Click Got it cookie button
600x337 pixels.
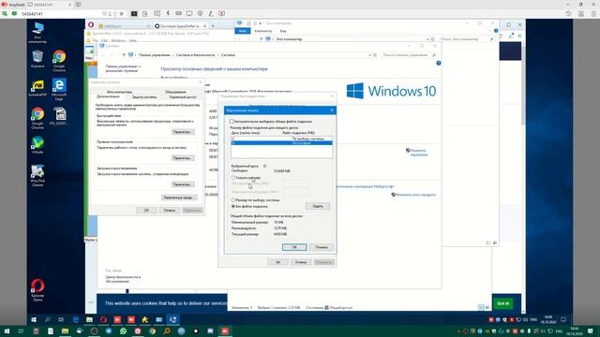502,303
